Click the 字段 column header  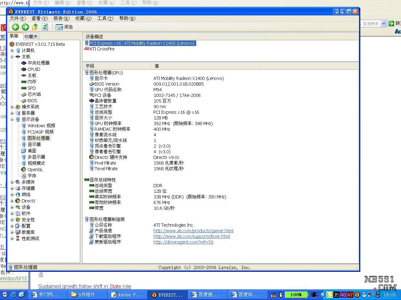pos(90,66)
